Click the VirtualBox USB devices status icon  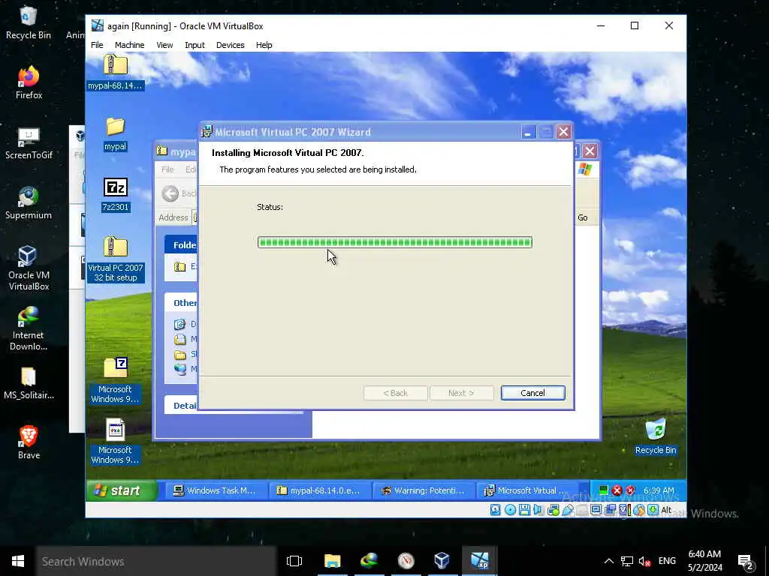click(x=568, y=510)
